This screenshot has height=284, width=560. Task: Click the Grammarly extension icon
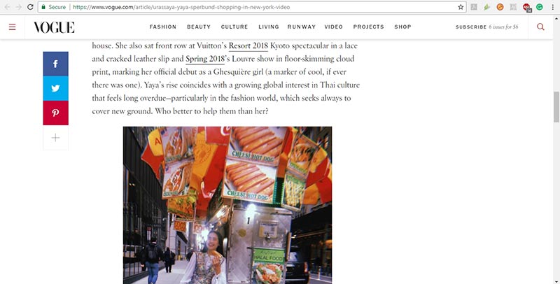(x=540, y=7)
